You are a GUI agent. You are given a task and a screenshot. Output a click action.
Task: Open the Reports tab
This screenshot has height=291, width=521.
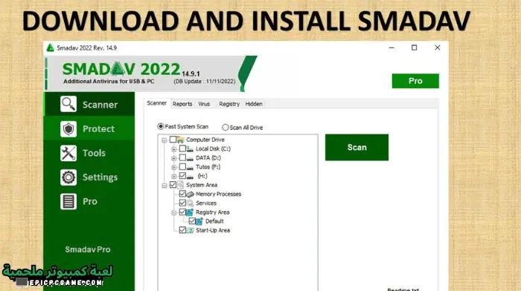point(182,104)
